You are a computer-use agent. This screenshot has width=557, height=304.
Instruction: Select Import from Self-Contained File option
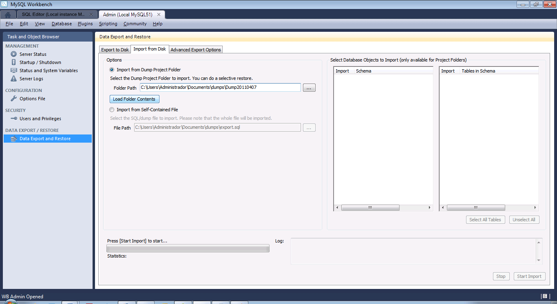point(112,110)
